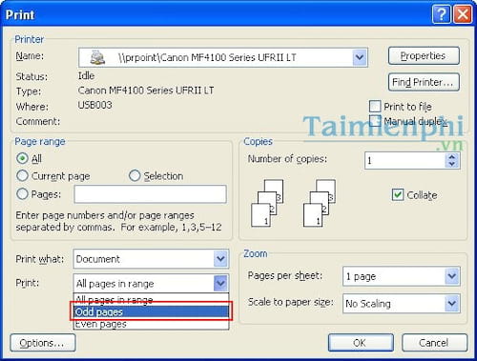
Task: Click the Help question mark title bar icon
Action: point(442,14)
